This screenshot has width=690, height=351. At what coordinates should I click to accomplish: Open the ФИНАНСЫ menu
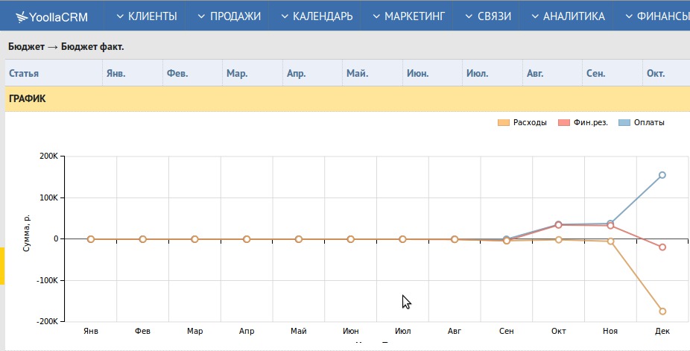pos(657,16)
